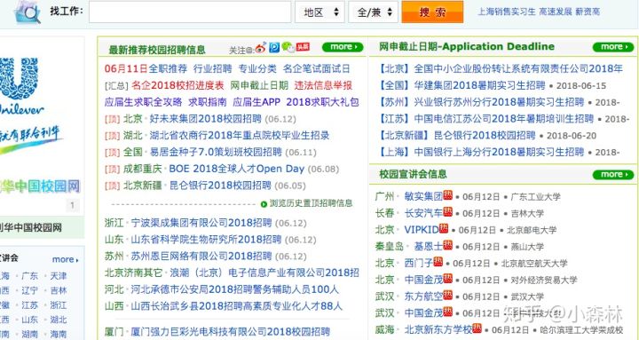Open the 应届生求职全攻略 link

click(143, 102)
